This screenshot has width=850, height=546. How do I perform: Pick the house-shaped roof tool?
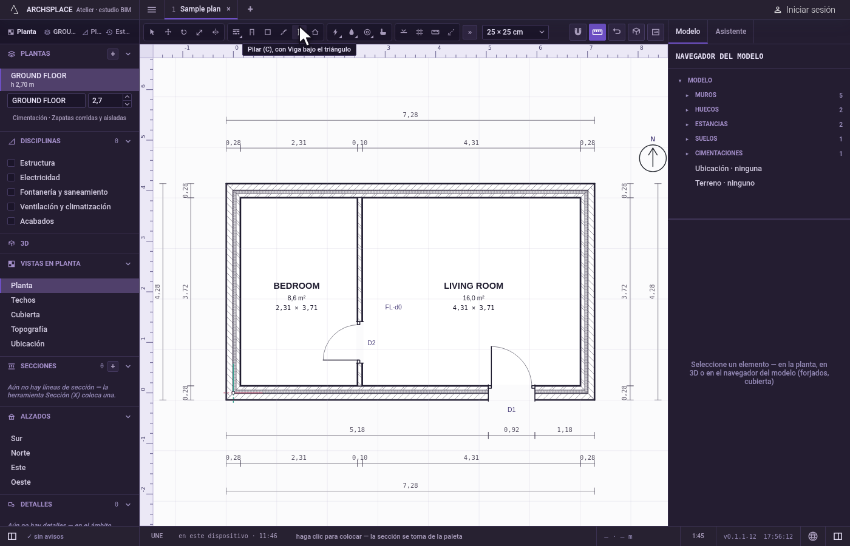click(x=315, y=32)
